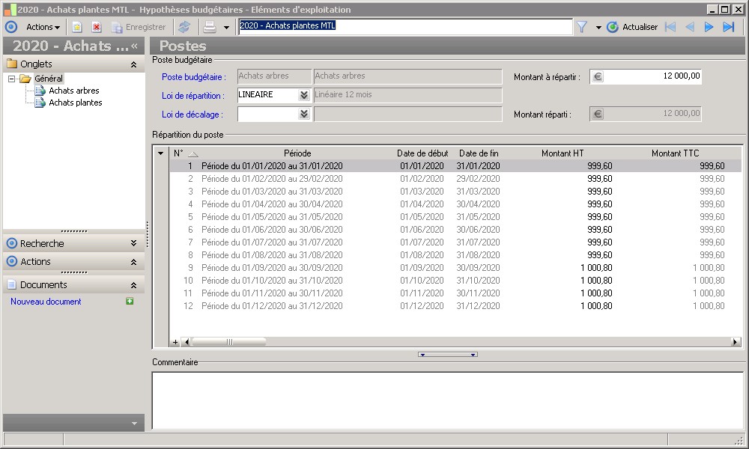The height and width of the screenshot is (449, 749).
Task: Click the Nouveau document link
Action: pyautogui.click(x=46, y=302)
